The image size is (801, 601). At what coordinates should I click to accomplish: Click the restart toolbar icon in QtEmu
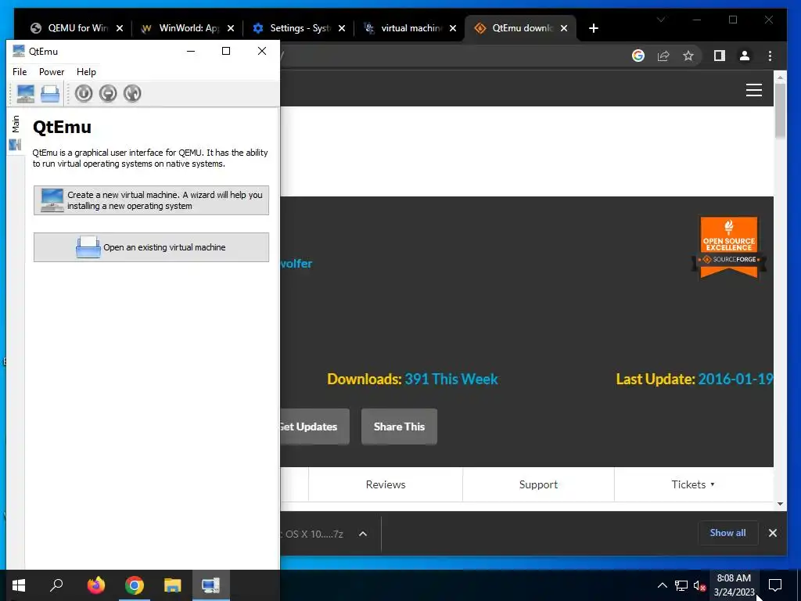coord(132,94)
